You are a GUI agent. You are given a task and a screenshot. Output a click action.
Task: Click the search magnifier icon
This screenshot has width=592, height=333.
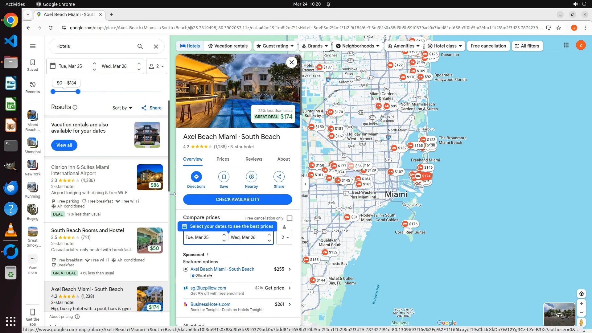point(140,47)
